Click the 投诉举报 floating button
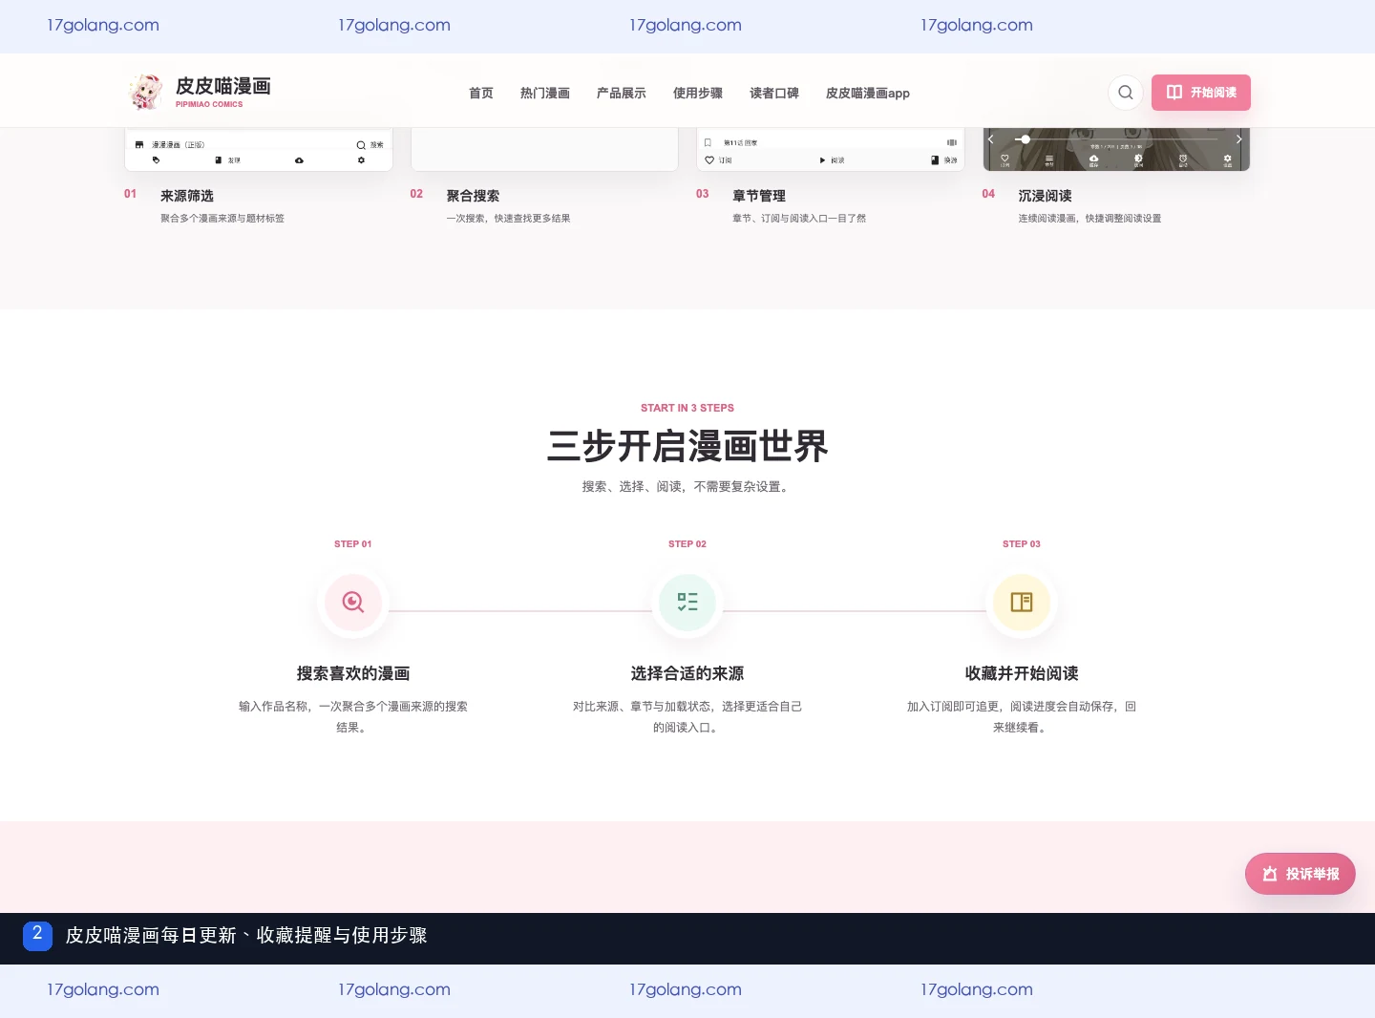 point(1301,874)
